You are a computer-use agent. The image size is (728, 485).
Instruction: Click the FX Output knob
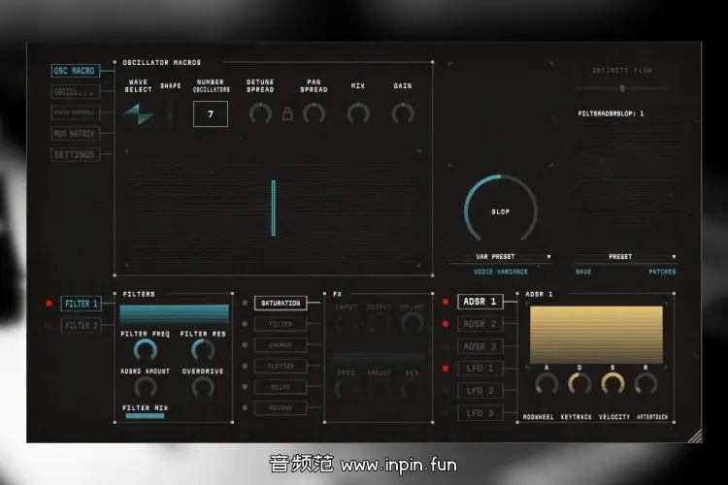point(380,323)
